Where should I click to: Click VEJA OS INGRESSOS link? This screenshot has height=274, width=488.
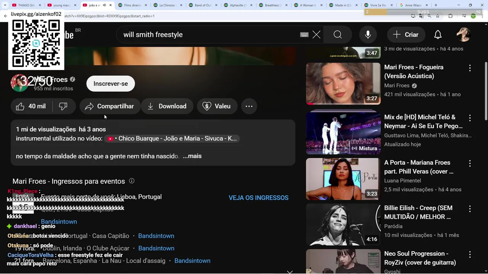pos(258,198)
